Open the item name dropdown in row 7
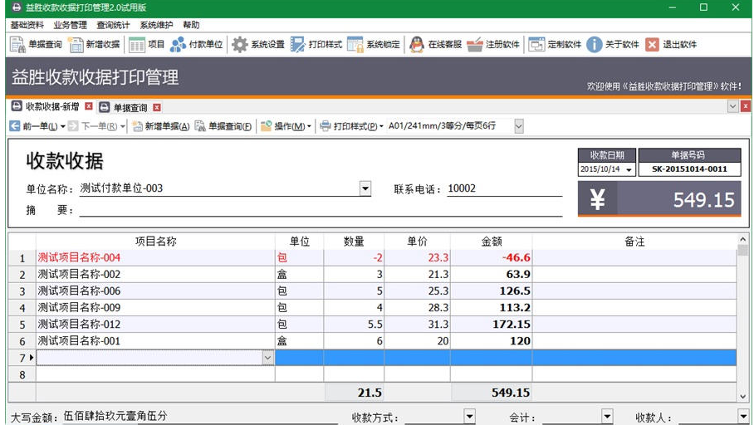Viewport: 754px width, 425px height. (x=267, y=358)
